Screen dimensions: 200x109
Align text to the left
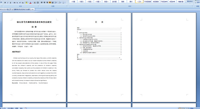pyautogui.click(x=41, y=2)
